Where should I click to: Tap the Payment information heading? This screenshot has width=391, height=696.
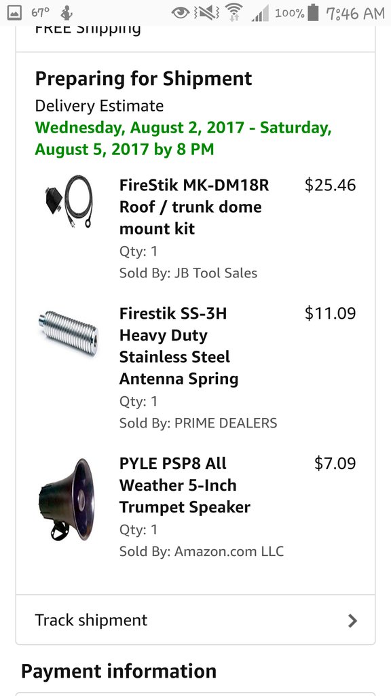(118, 671)
